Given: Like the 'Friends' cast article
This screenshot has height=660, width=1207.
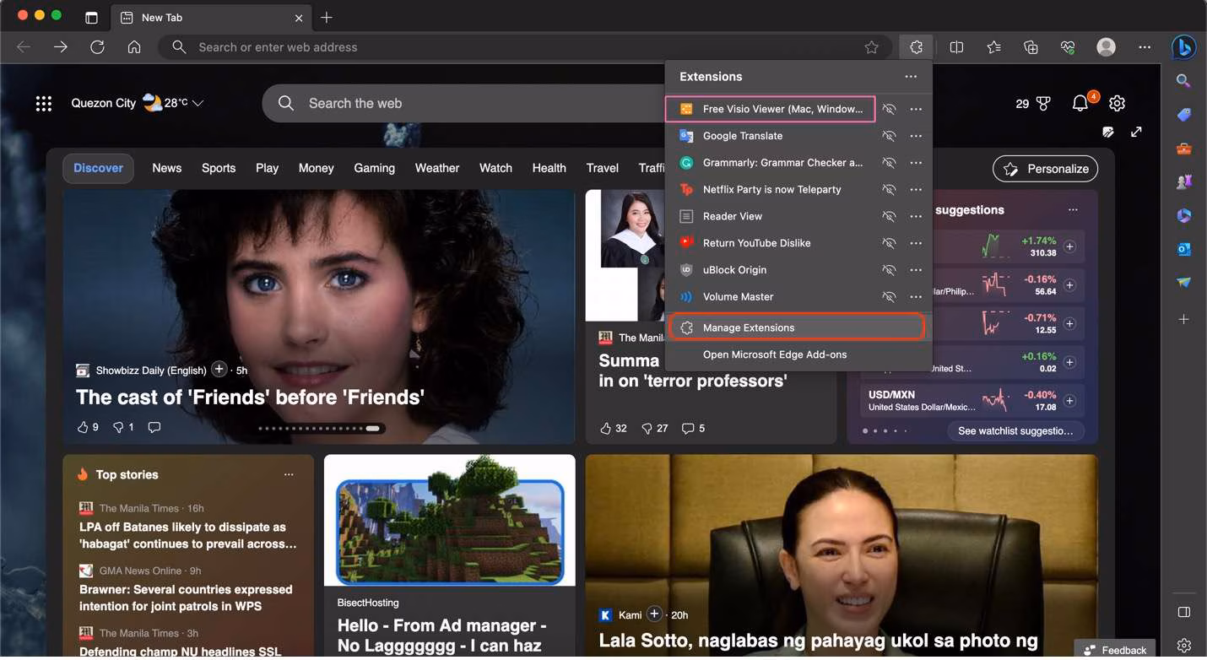Looking at the screenshot, I should (83, 427).
